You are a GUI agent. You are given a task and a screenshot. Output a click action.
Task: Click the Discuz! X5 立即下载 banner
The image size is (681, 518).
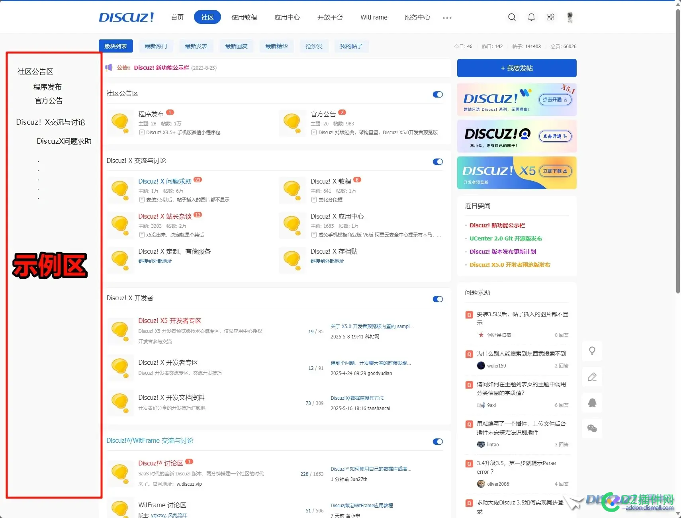tap(517, 172)
